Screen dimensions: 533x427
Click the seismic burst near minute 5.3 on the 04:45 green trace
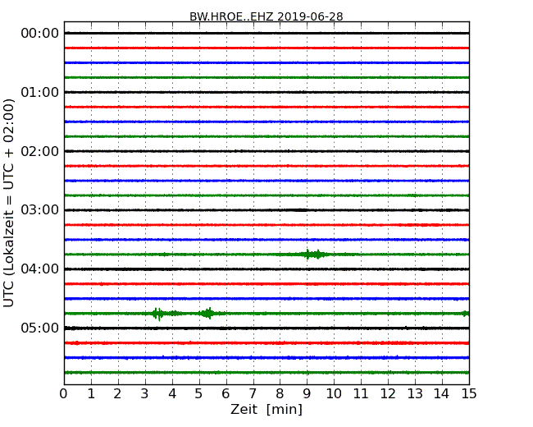click(207, 313)
